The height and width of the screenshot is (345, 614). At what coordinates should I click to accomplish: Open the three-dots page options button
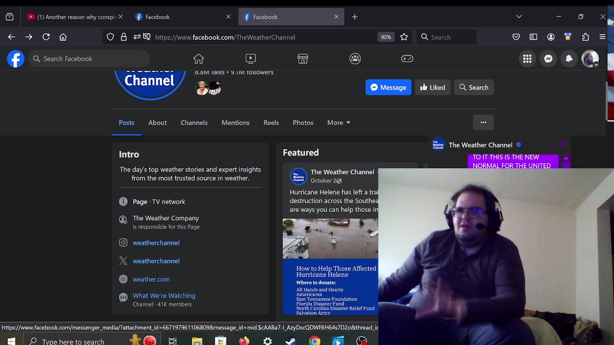[484, 122]
